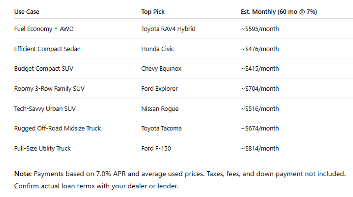Click Roomy 3-Row Family SUV text
The image size is (353, 197).
pyautogui.click(x=49, y=89)
